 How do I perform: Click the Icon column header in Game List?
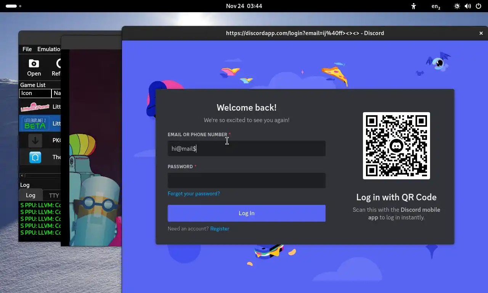click(x=35, y=93)
